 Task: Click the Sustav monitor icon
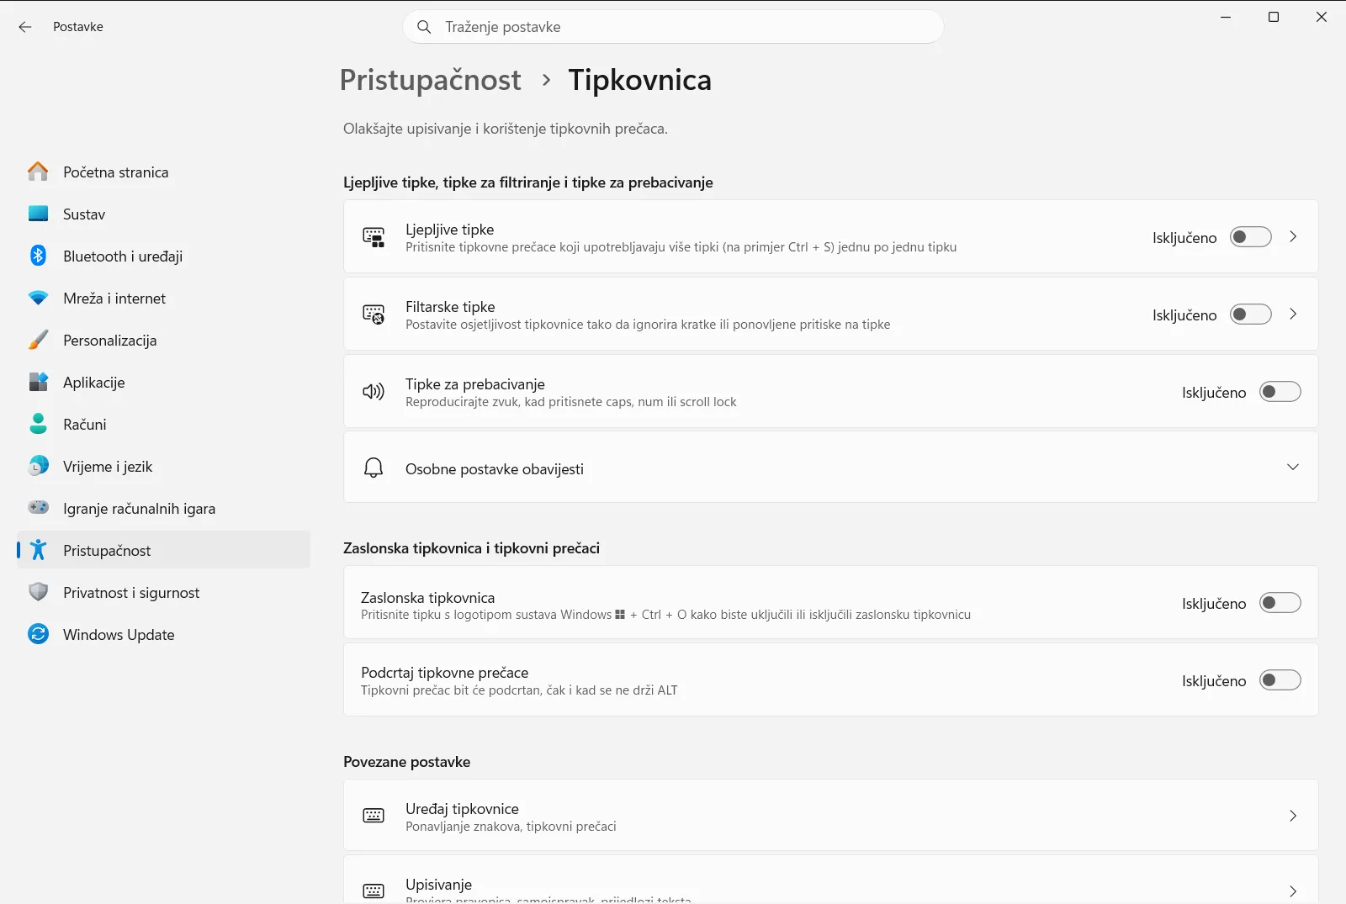click(38, 214)
